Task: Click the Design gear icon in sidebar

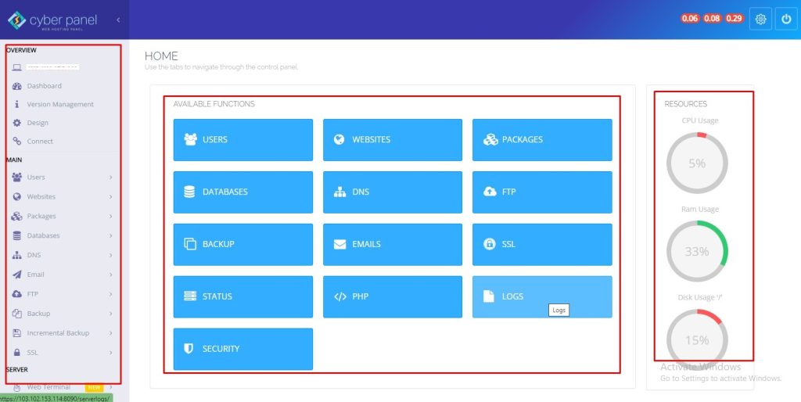Action: pyautogui.click(x=17, y=123)
